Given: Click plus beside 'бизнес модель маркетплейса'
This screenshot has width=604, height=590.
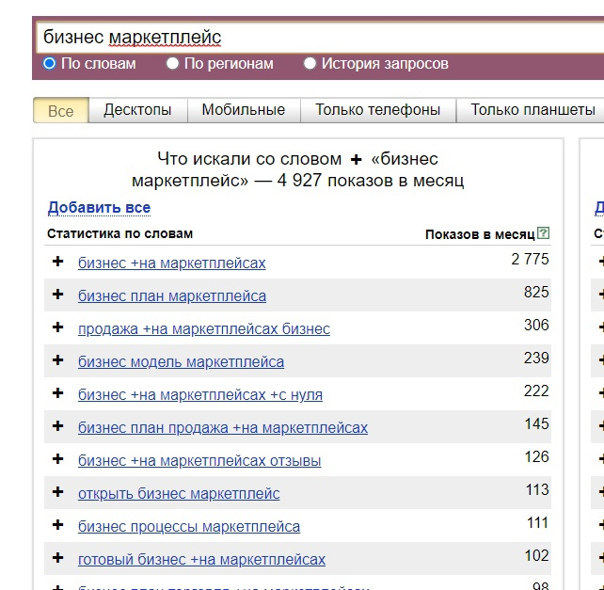Looking at the screenshot, I should (x=57, y=360).
